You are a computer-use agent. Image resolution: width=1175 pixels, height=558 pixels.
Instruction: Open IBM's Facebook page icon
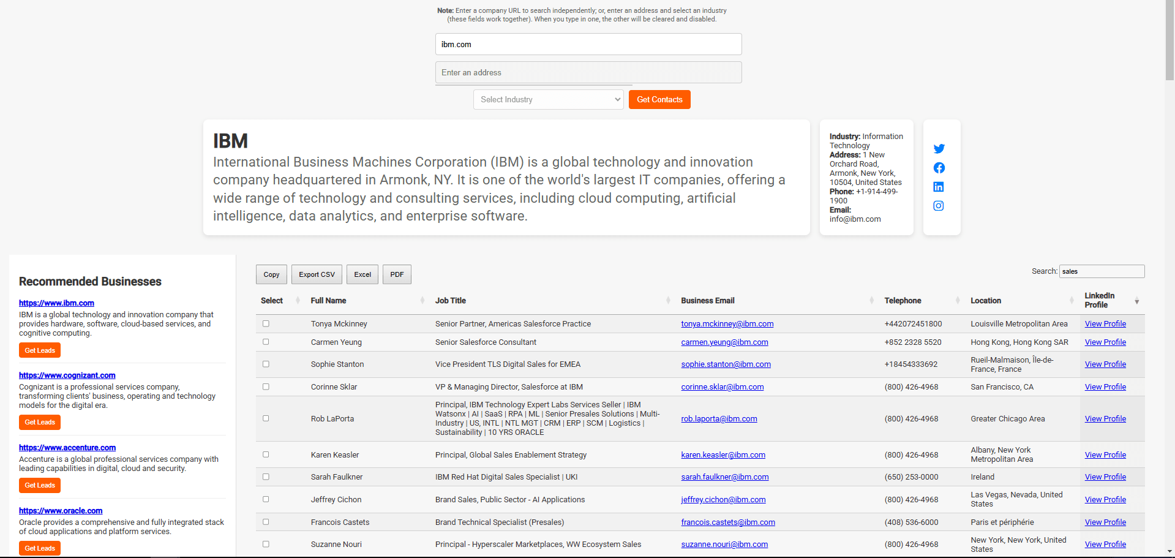coord(939,168)
